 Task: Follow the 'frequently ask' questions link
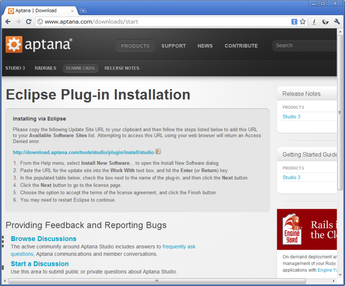(x=179, y=247)
